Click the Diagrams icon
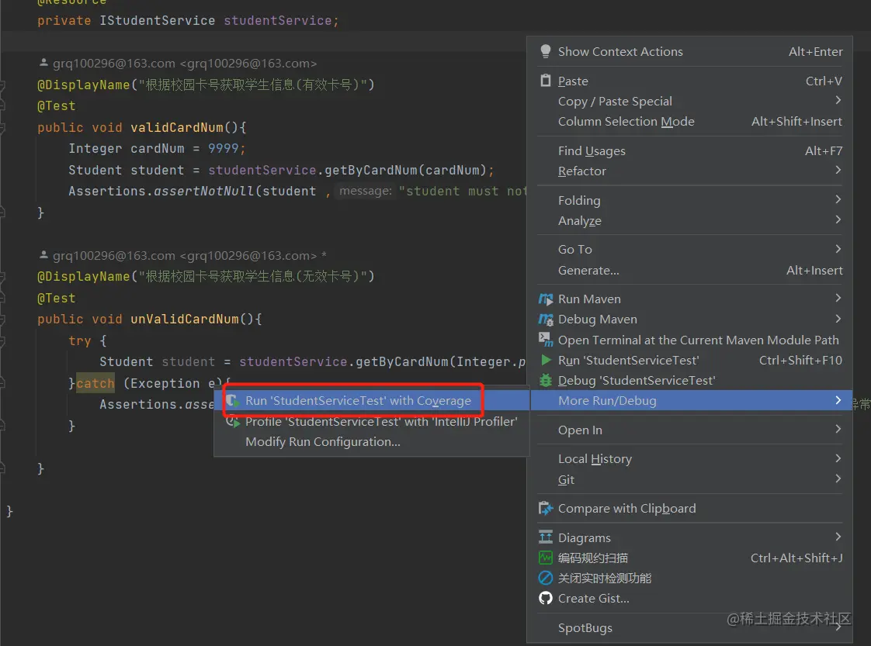The width and height of the screenshot is (871, 646). (546, 537)
